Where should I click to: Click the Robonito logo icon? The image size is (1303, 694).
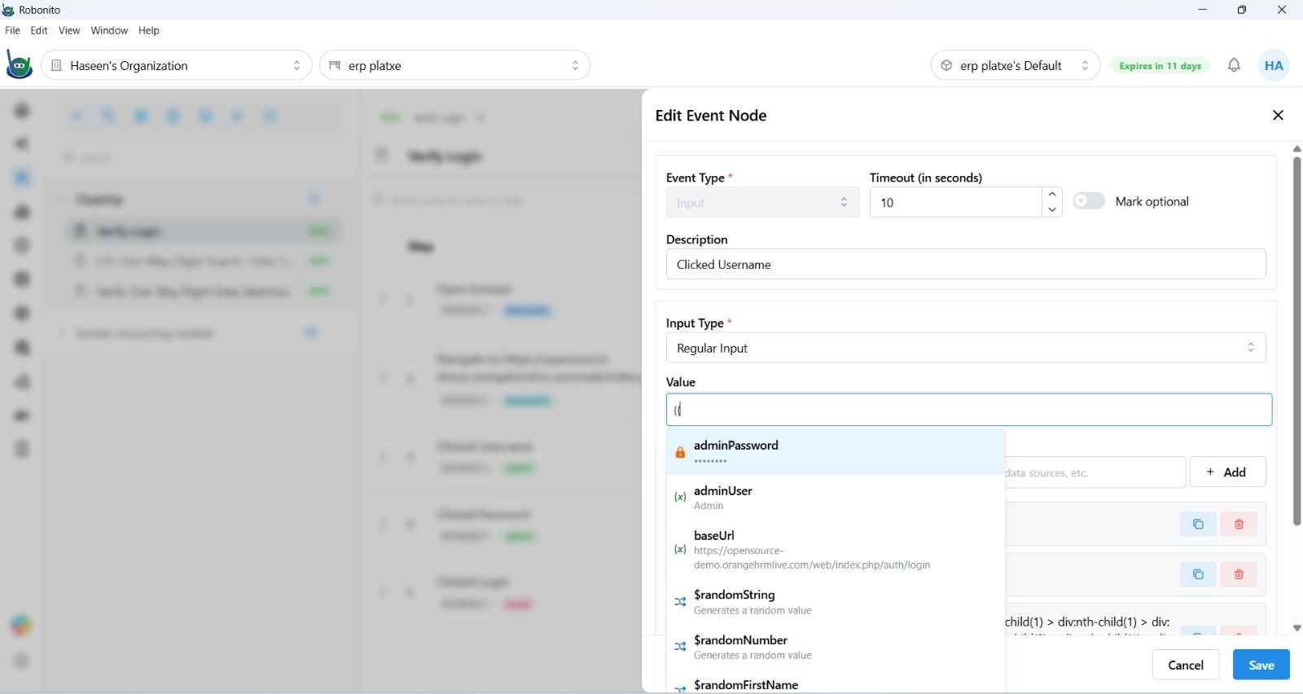[x=19, y=65]
